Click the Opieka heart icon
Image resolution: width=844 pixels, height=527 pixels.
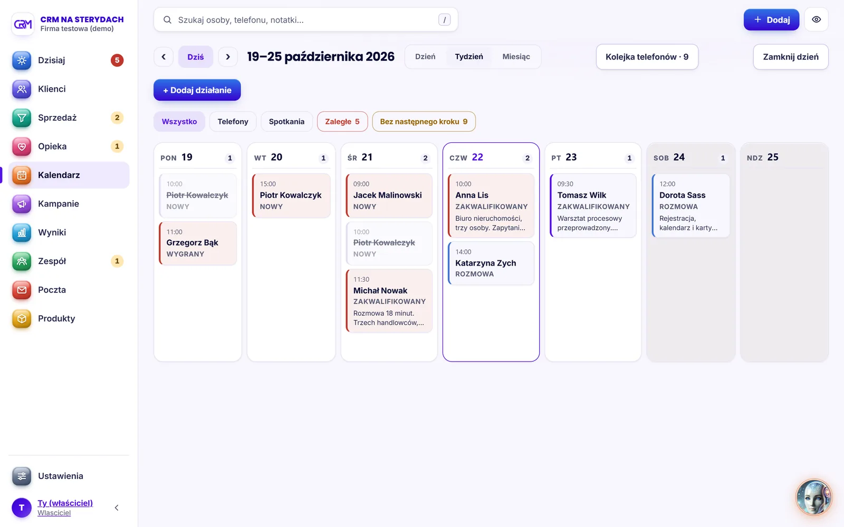coord(22,147)
